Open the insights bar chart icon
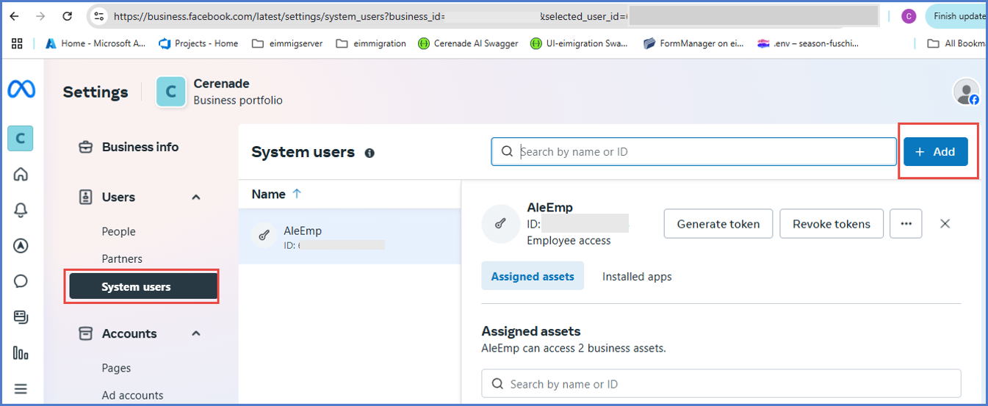The width and height of the screenshot is (988, 406). [x=21, y=353]
